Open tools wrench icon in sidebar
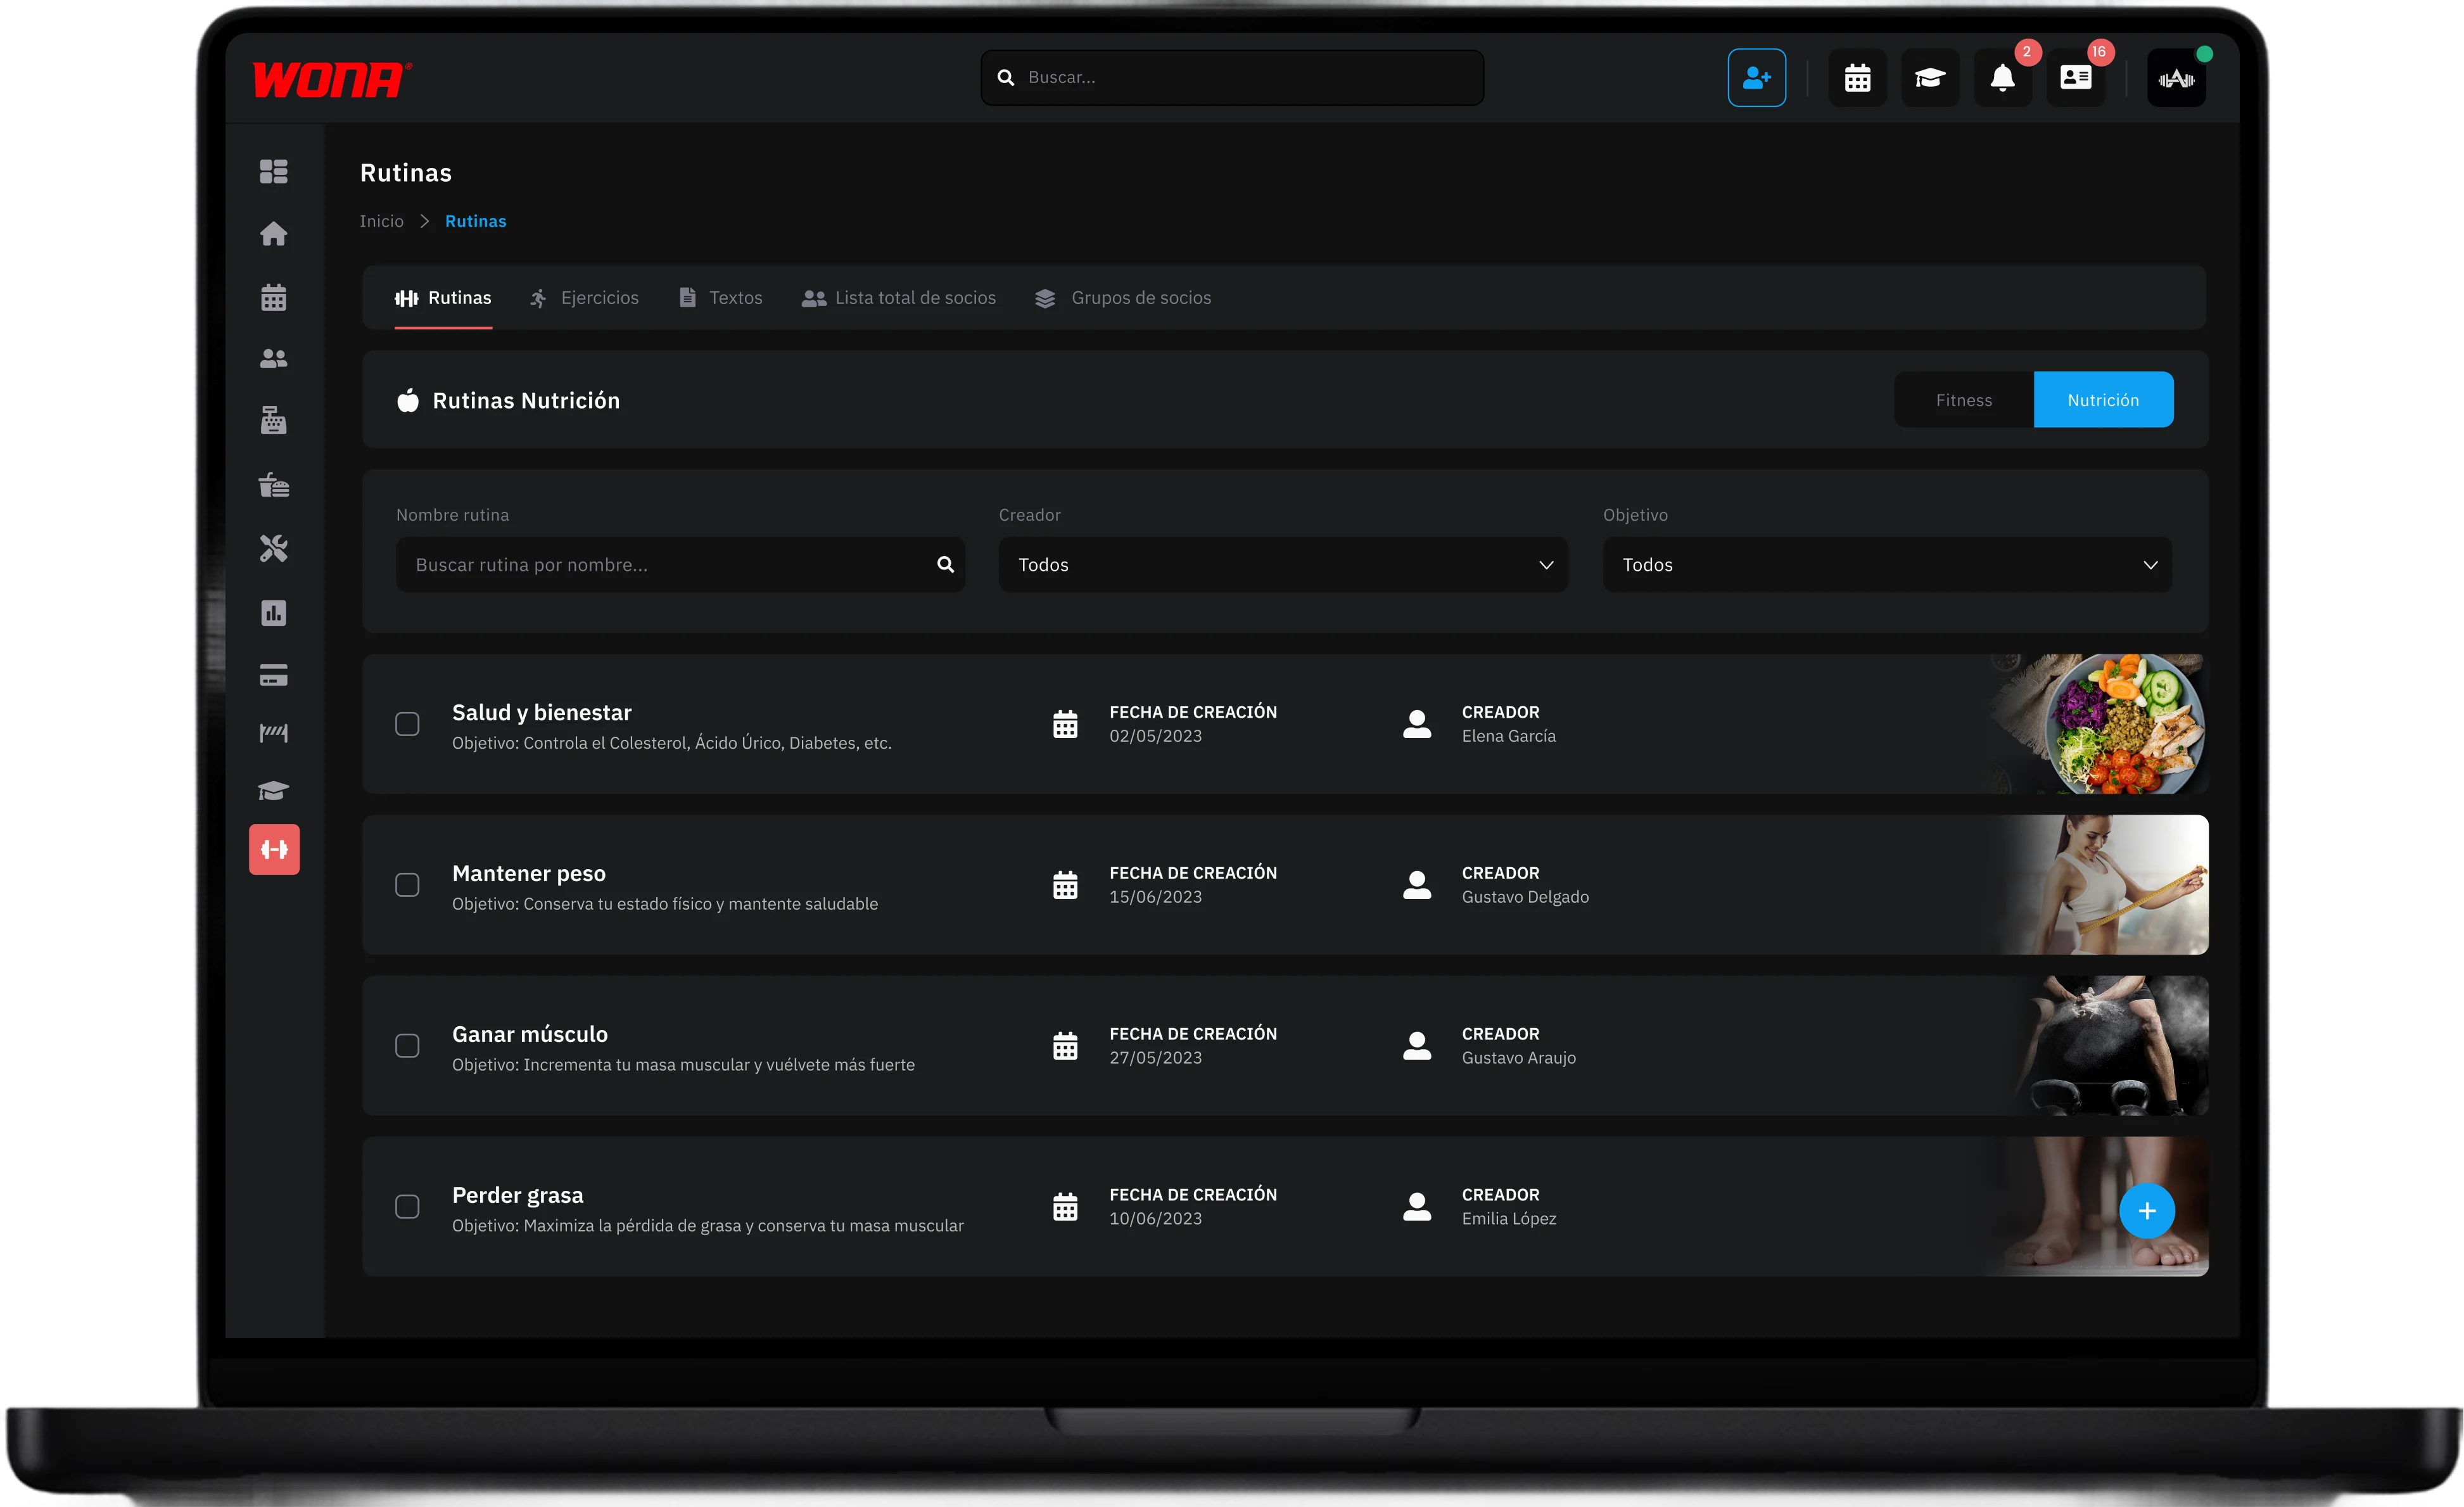The width and height of the screenshot is (2464, 1507). point(274,548)
